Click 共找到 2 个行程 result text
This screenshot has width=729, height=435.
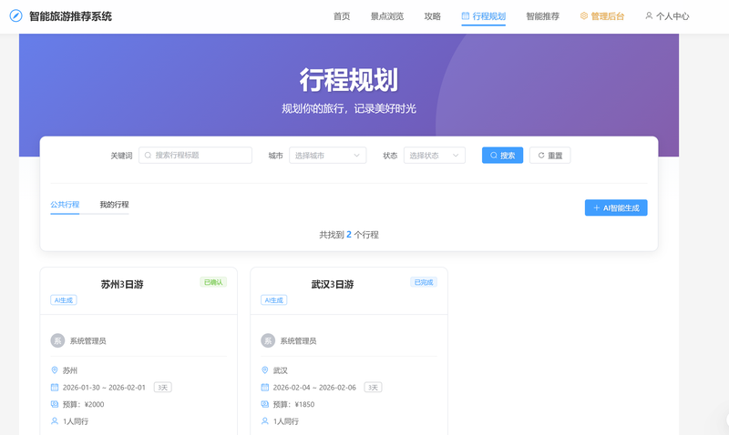[349, 235]
